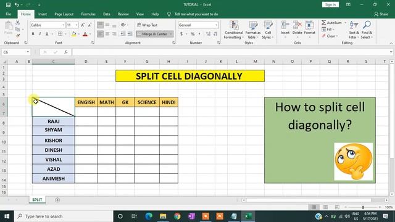Open Sort & Filter
395x222 pixels.
click(x=354, y=30)
